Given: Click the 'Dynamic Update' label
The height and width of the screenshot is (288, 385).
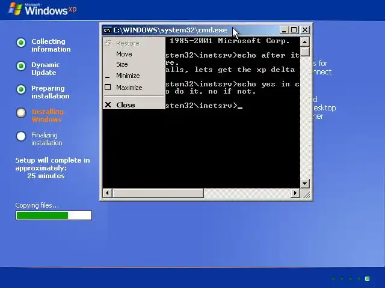Looking at the screenshot, I should (x=46, y=68).
